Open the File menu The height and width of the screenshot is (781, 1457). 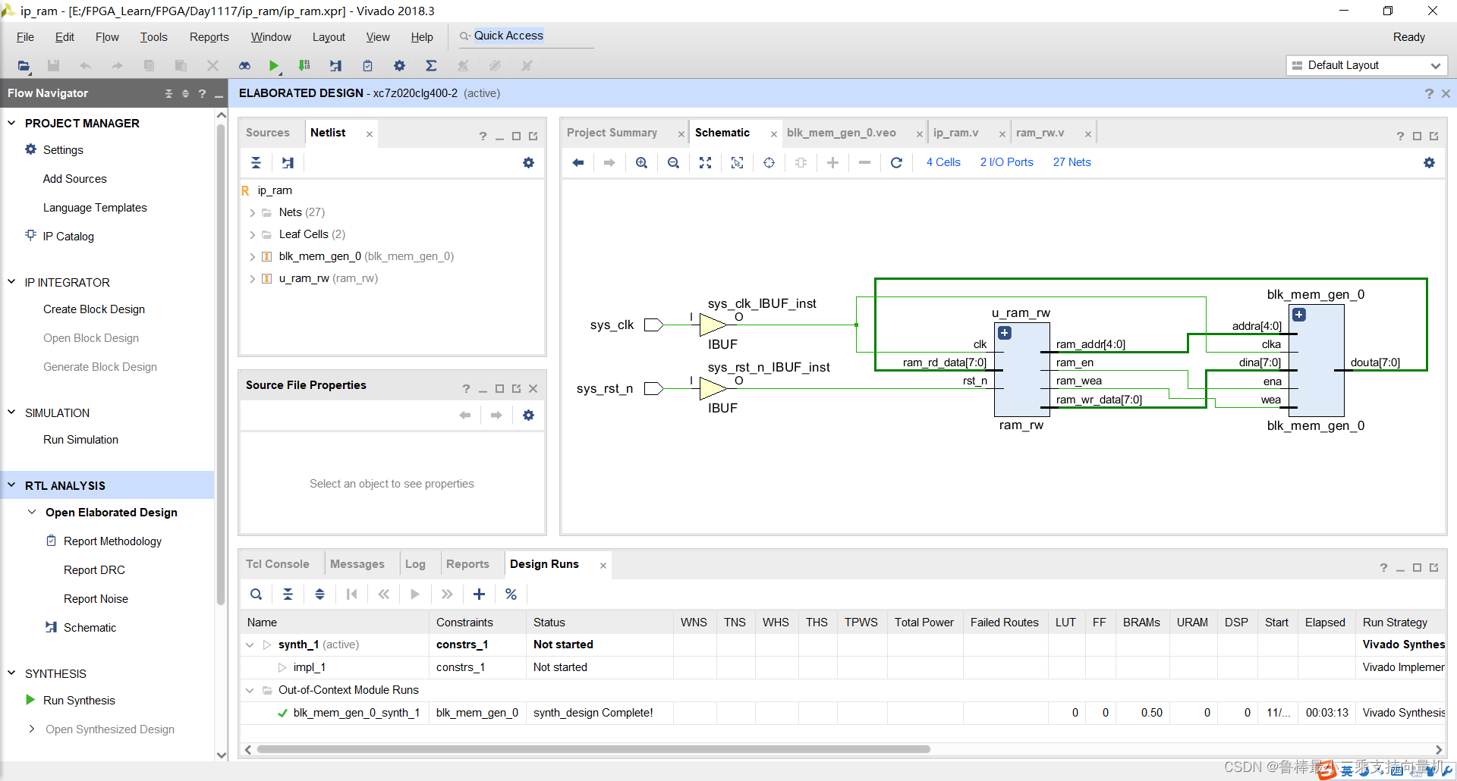tap(25, 37)
